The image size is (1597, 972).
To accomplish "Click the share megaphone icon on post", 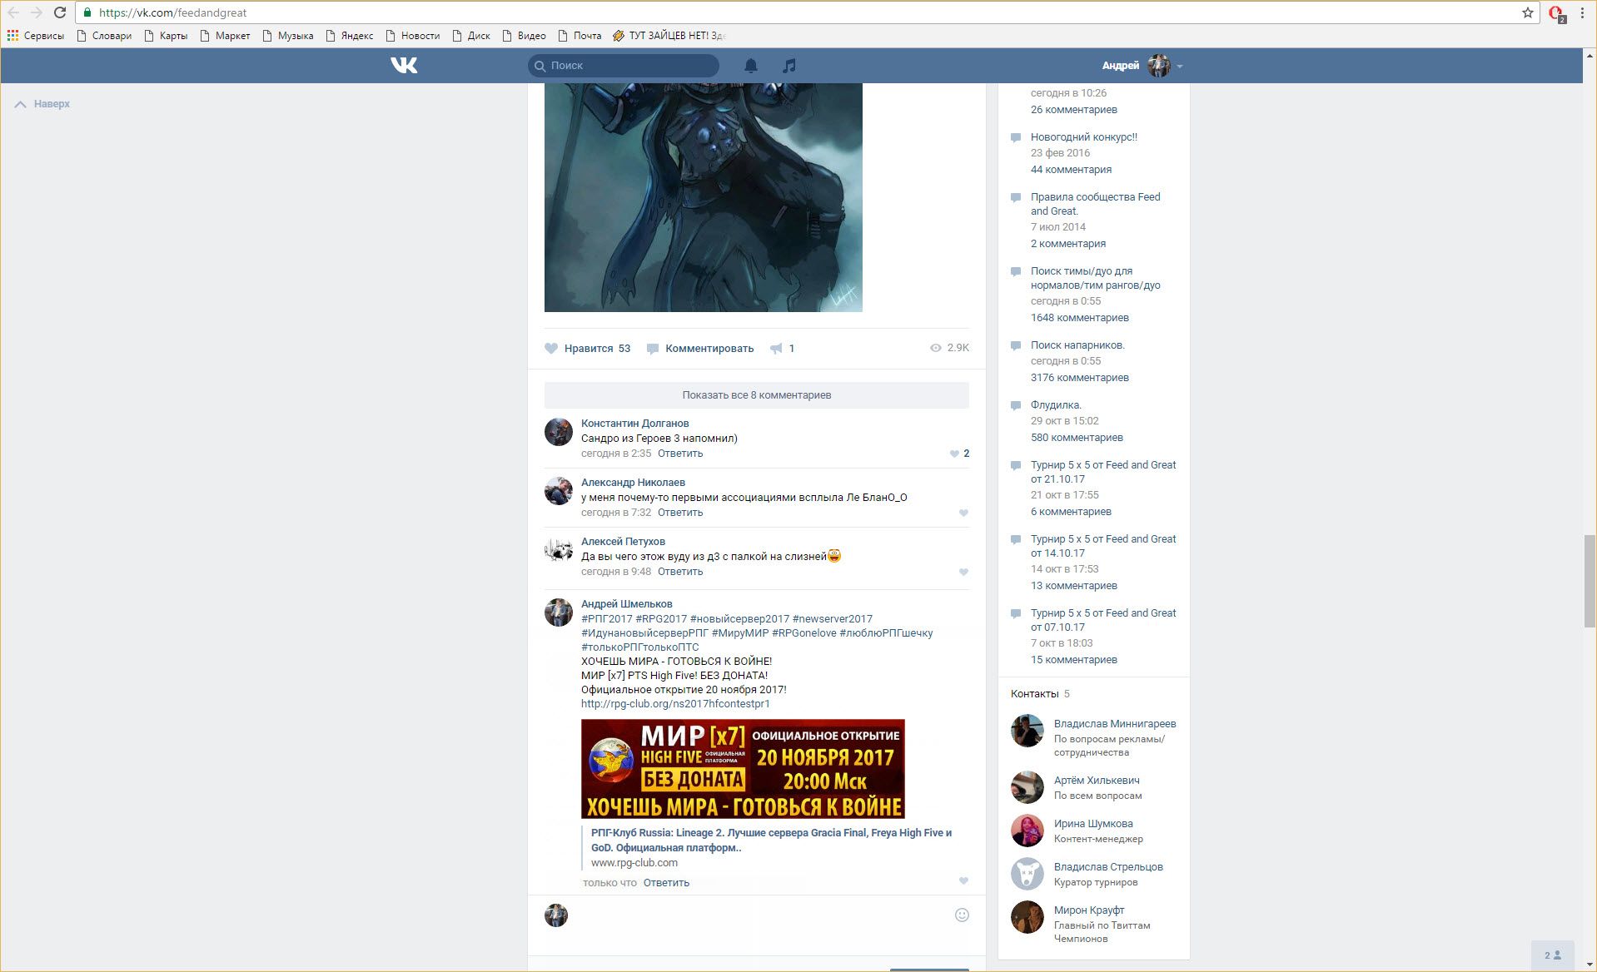I will click(x=776, y=349).
